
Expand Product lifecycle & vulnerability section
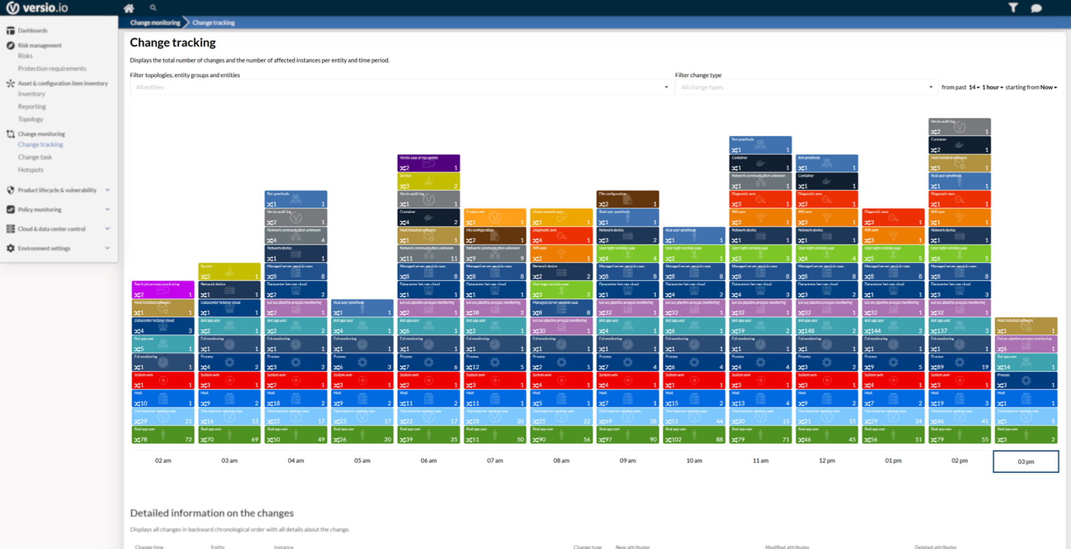coord(107,190)
